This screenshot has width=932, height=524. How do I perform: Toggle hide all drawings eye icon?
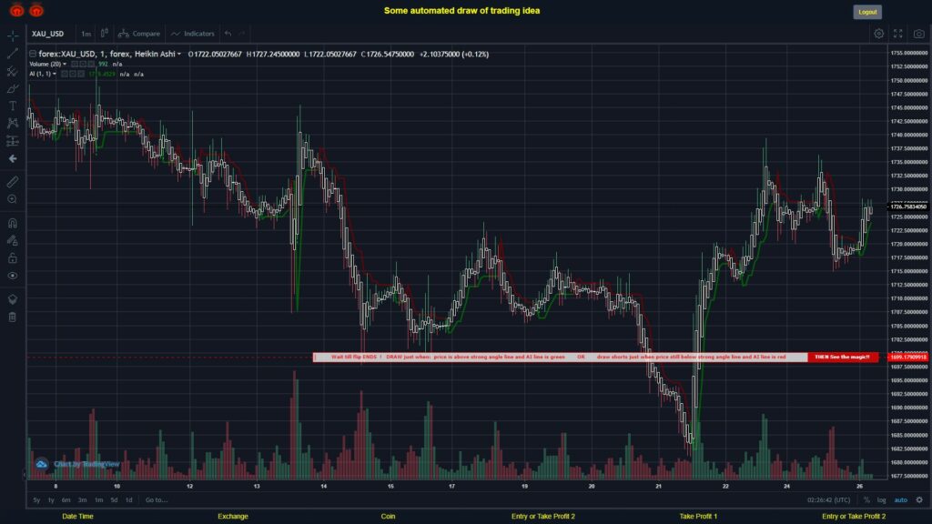(13, 276)
